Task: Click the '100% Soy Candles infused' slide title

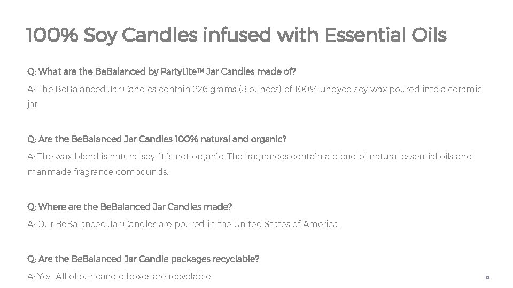Action: (x=236, y=36)
